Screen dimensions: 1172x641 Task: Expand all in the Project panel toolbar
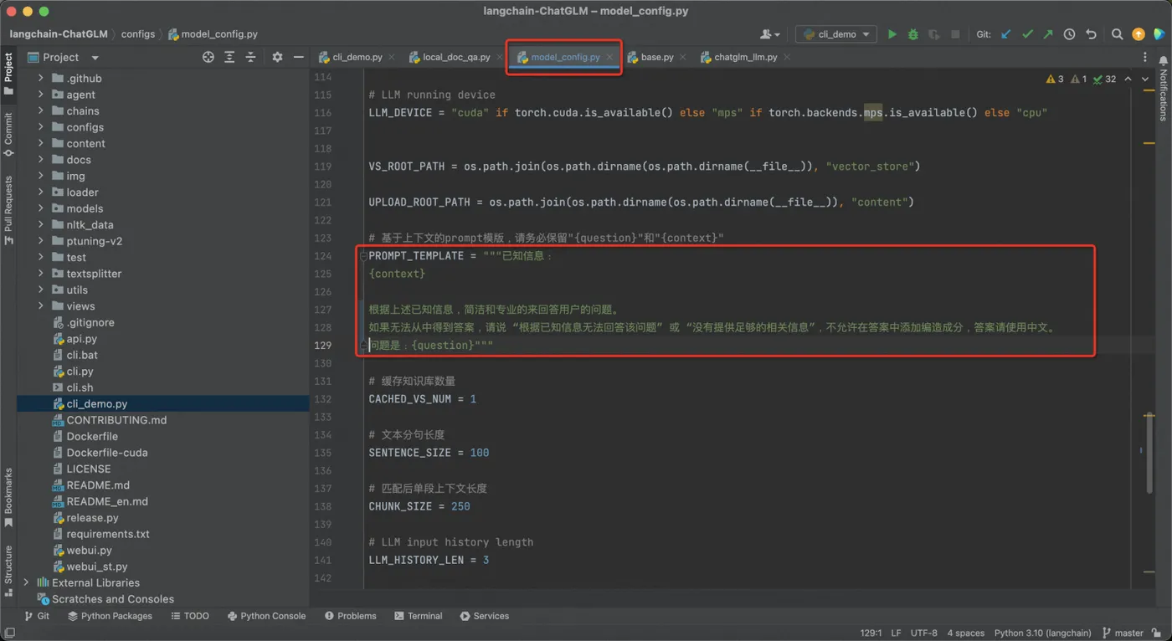click(x=229, y=57)
